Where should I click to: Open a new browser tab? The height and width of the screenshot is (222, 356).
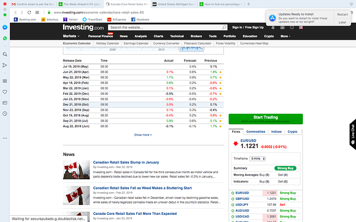[x=249, y=4]
